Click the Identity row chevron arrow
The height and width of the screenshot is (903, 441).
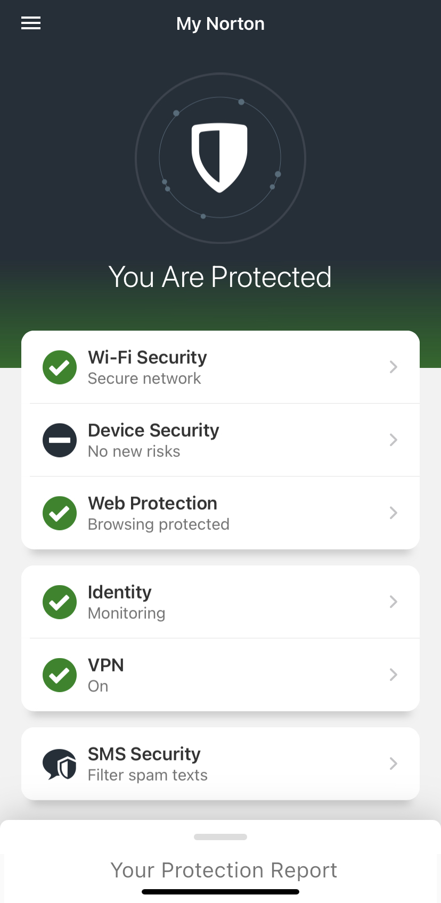(x=393, y=602)
